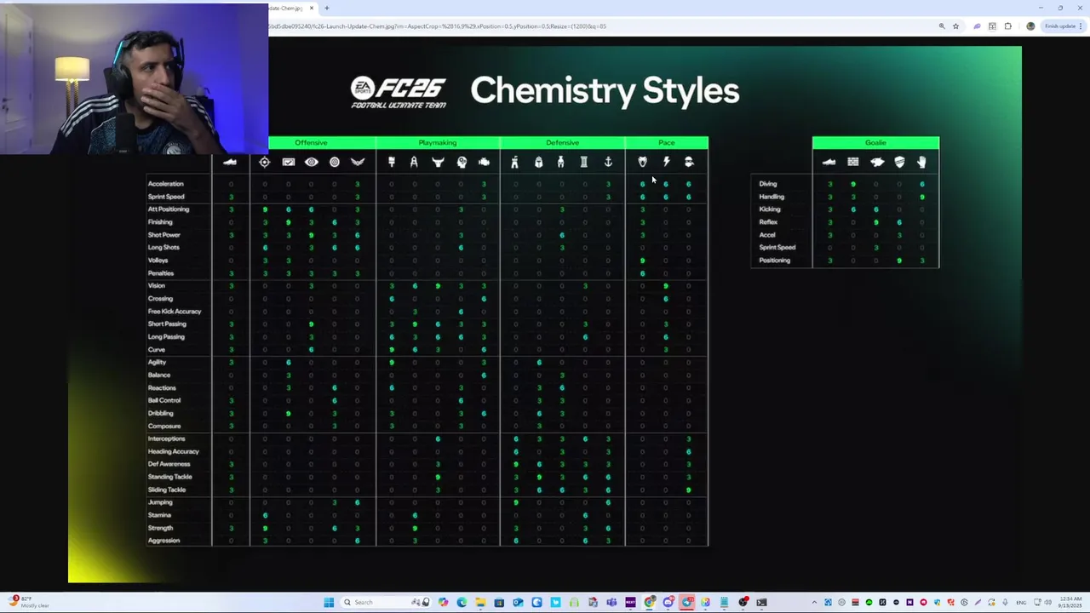Click the Gladiator chemistry style icon
Viewport: 1090px width, 613px height.
pyautogui.click(x=560, y=162)
